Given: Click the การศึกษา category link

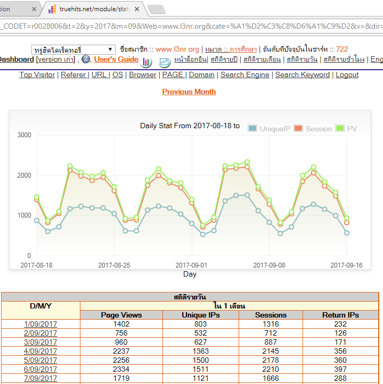Looking at the screenshot, I should 243,49.
